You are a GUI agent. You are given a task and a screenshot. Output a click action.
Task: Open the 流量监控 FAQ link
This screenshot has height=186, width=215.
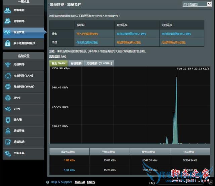58,57
